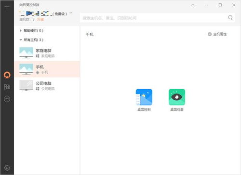Open settings gear in sidebar
Screen dimensions: 241x175
(7, 168)
